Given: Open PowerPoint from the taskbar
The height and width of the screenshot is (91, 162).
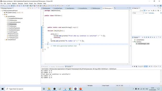Looking at the screenshot, I should pyautogui.click(x=80, y=89).
